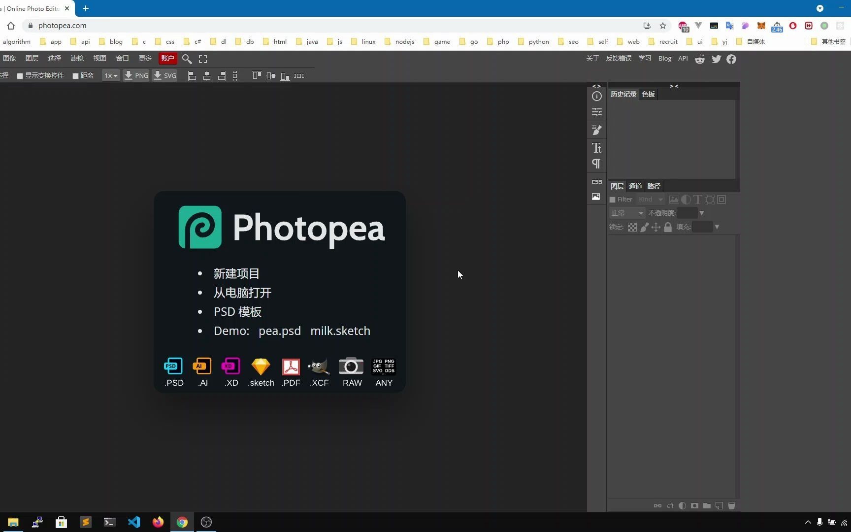This screenshot has height=532, width=851.
Task: Open the 图层 menu in menu bar
Action: pos(32,58)
